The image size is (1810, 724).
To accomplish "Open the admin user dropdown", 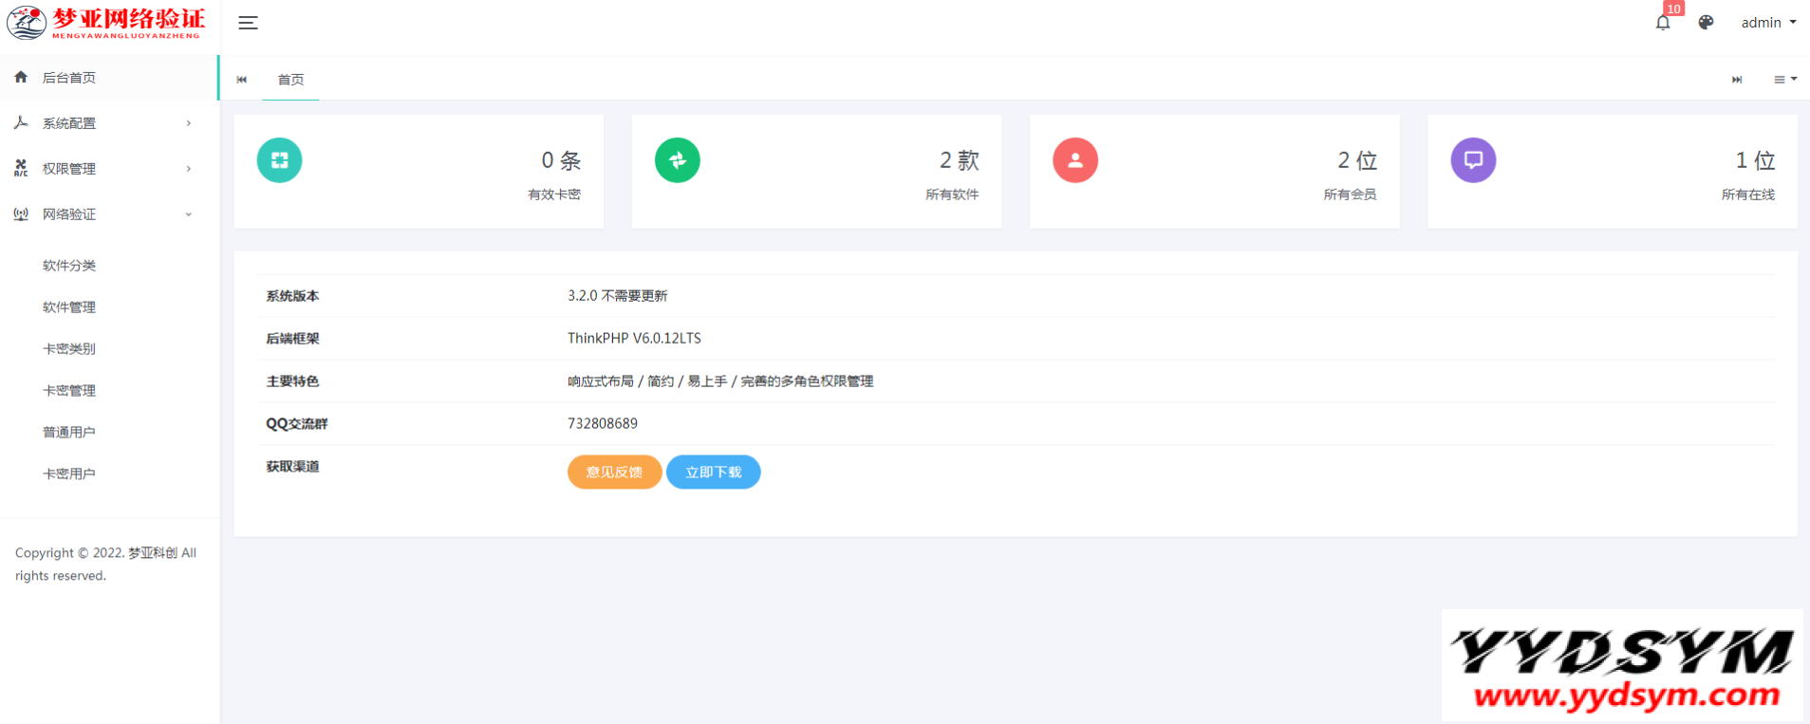I will coord(1767,23).
